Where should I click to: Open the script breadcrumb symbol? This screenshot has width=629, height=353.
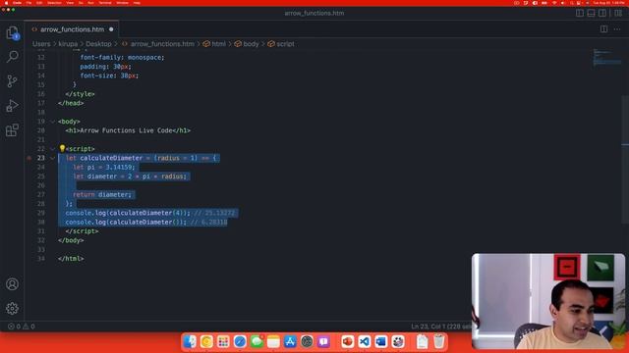point(281,44)
